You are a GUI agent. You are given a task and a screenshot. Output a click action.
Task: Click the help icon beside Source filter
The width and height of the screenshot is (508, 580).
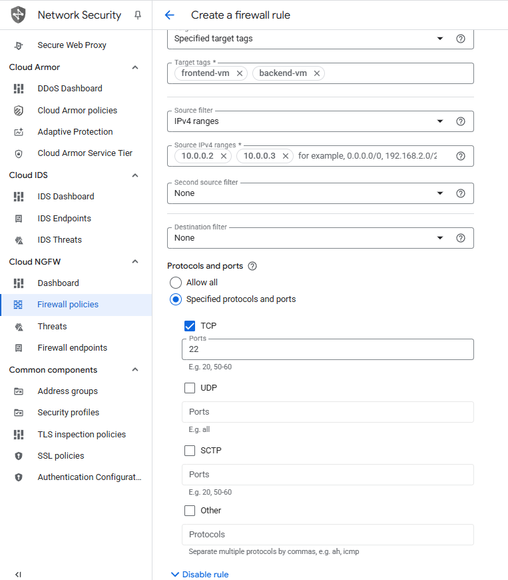pos(460,121)
